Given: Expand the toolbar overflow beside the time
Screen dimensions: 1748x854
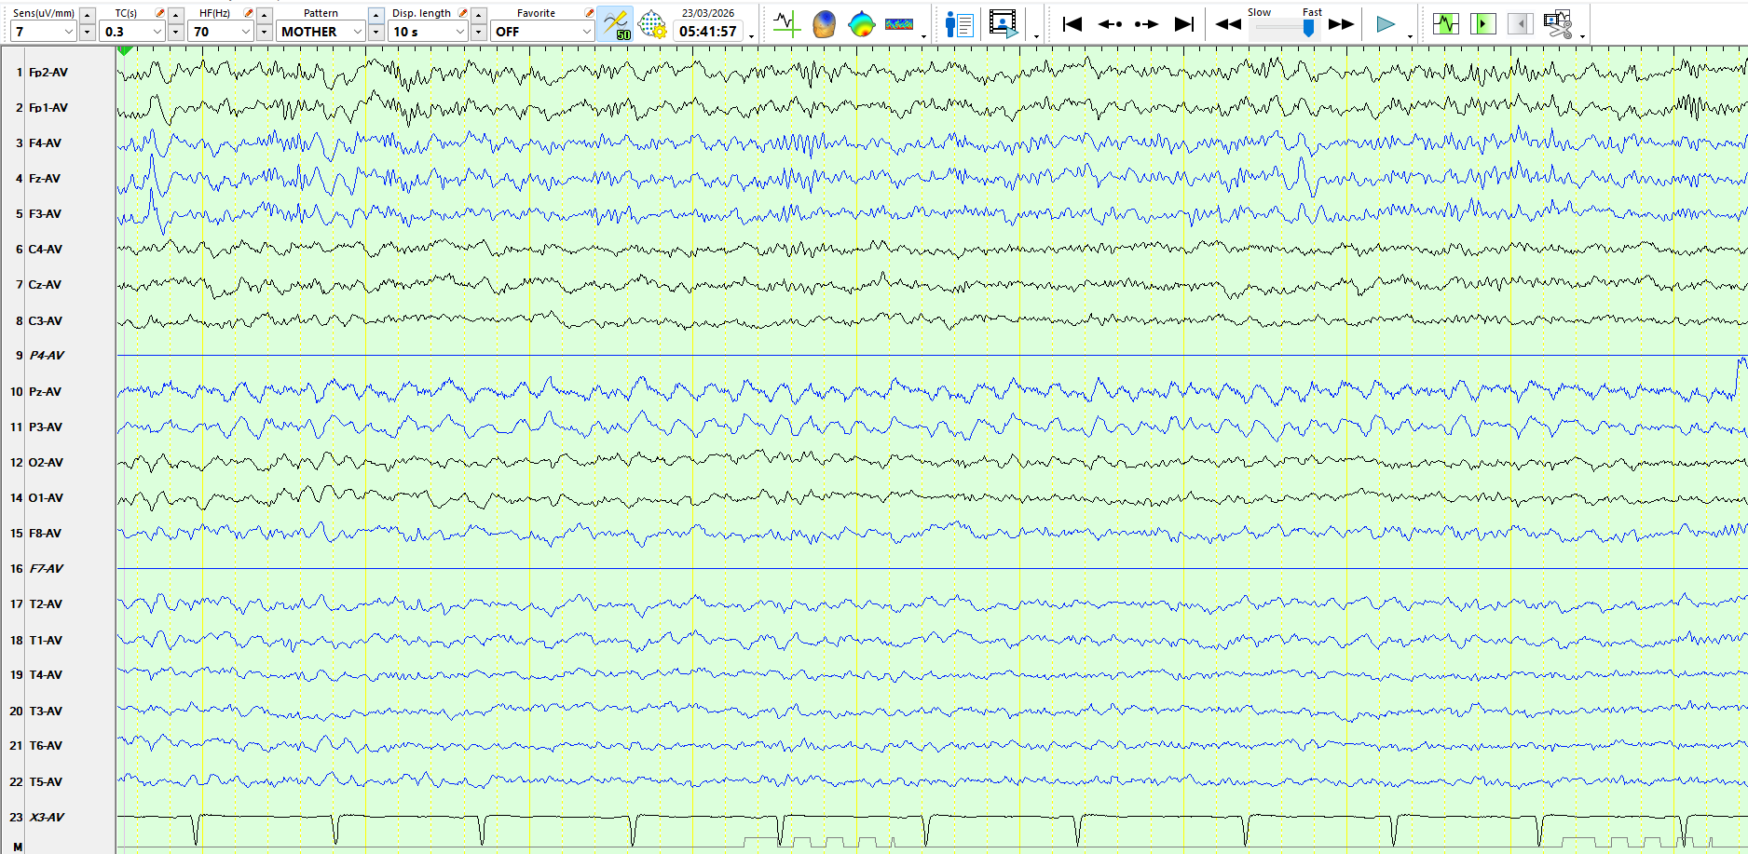Looking at the screenshot, I should [x=752, y=37].
